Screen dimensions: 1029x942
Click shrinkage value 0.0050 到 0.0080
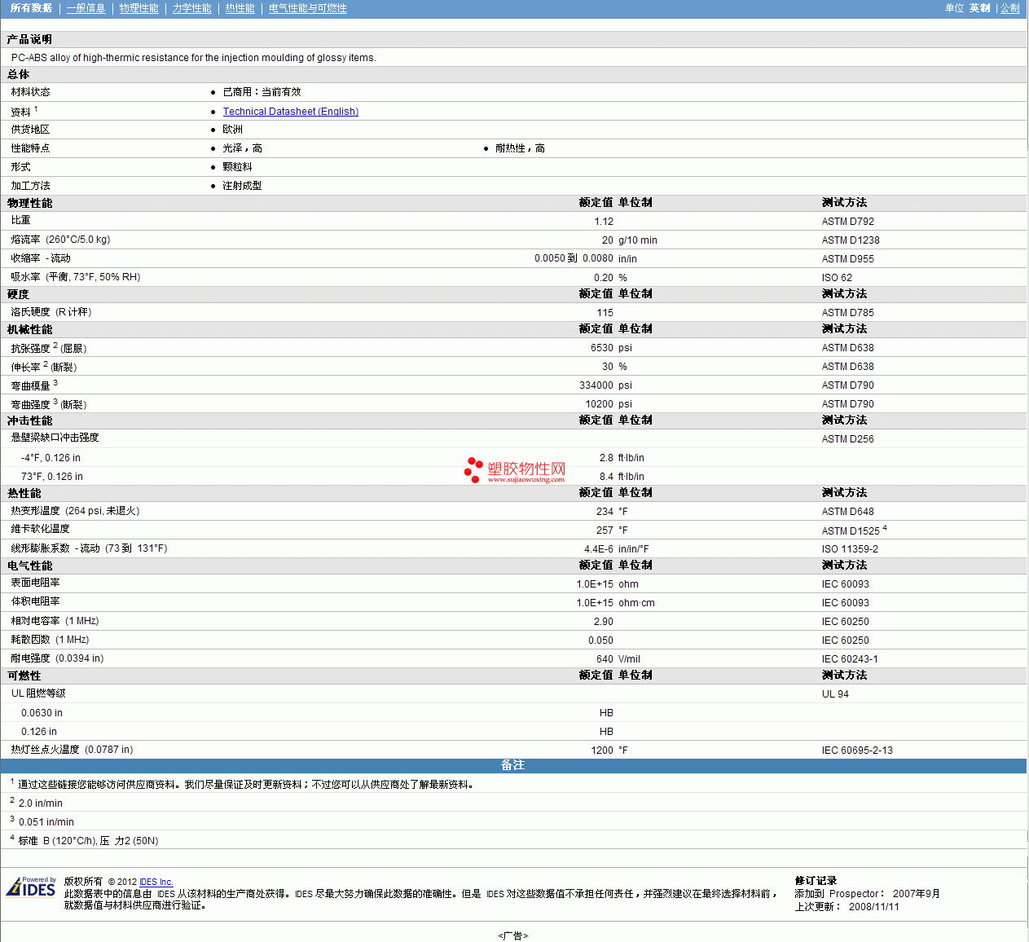574,258
